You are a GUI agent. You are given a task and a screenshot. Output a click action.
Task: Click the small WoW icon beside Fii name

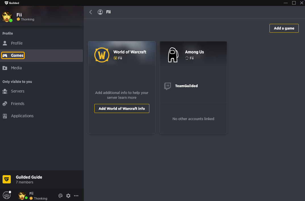(x=115, y=58)
